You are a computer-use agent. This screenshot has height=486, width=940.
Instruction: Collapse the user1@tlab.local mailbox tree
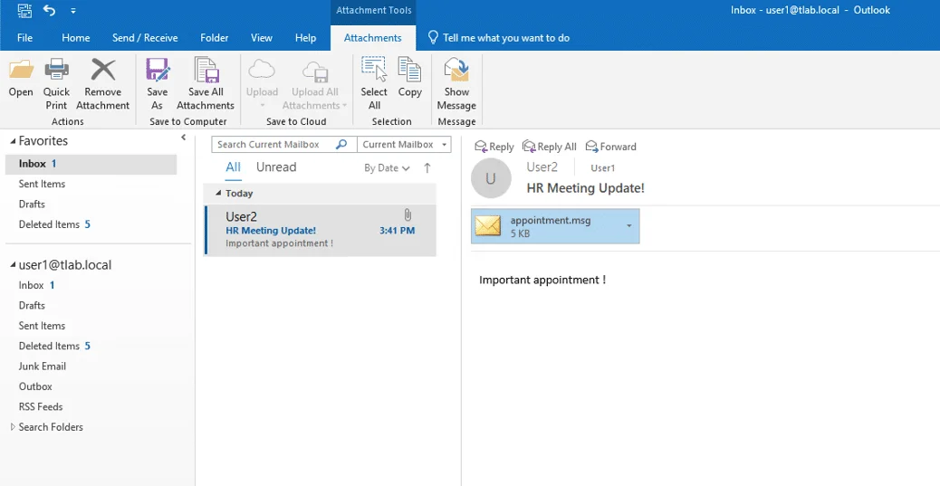pos(14,265)
